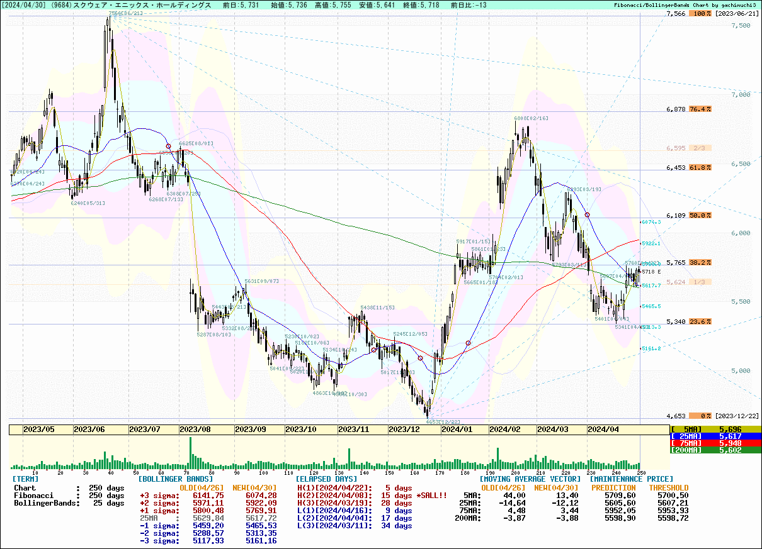Click the [BOLLINGER BANDS] section header
The width and height of the screenshot is (762, 549).
pos(167,479)
